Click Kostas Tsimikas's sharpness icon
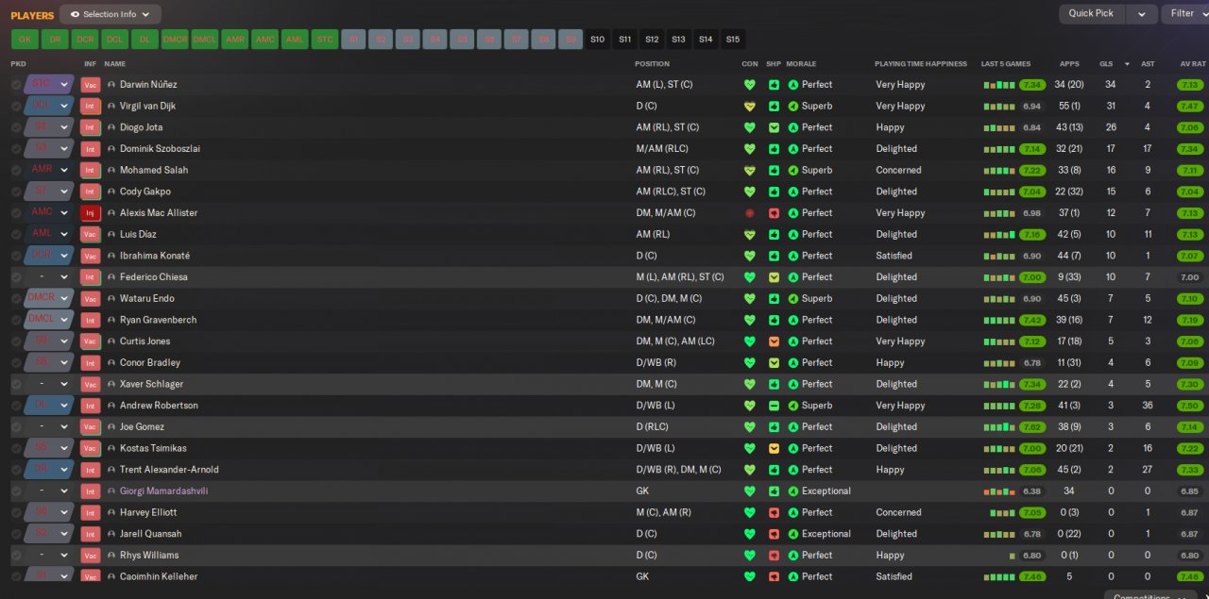 [774, 448]
